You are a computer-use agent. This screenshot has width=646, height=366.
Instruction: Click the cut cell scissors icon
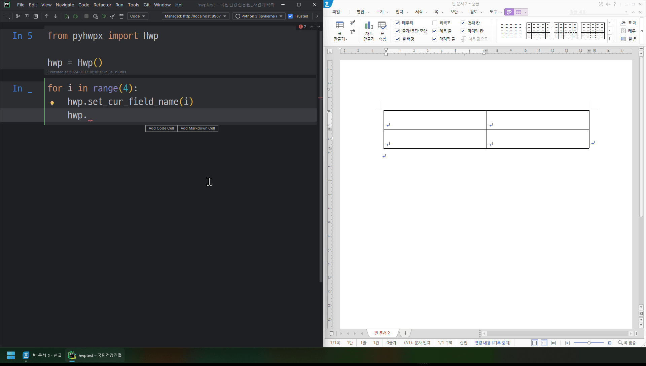[x=18, y=16]
